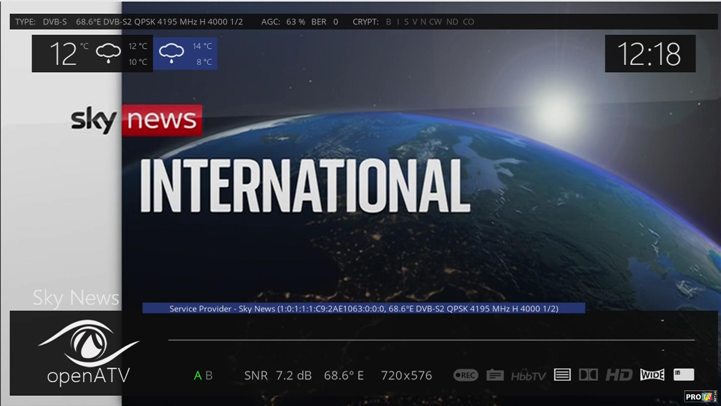721x406 pixels.
Task: Open tomorrow's forecast tile with 14 °C
Action: pos(185,54)
